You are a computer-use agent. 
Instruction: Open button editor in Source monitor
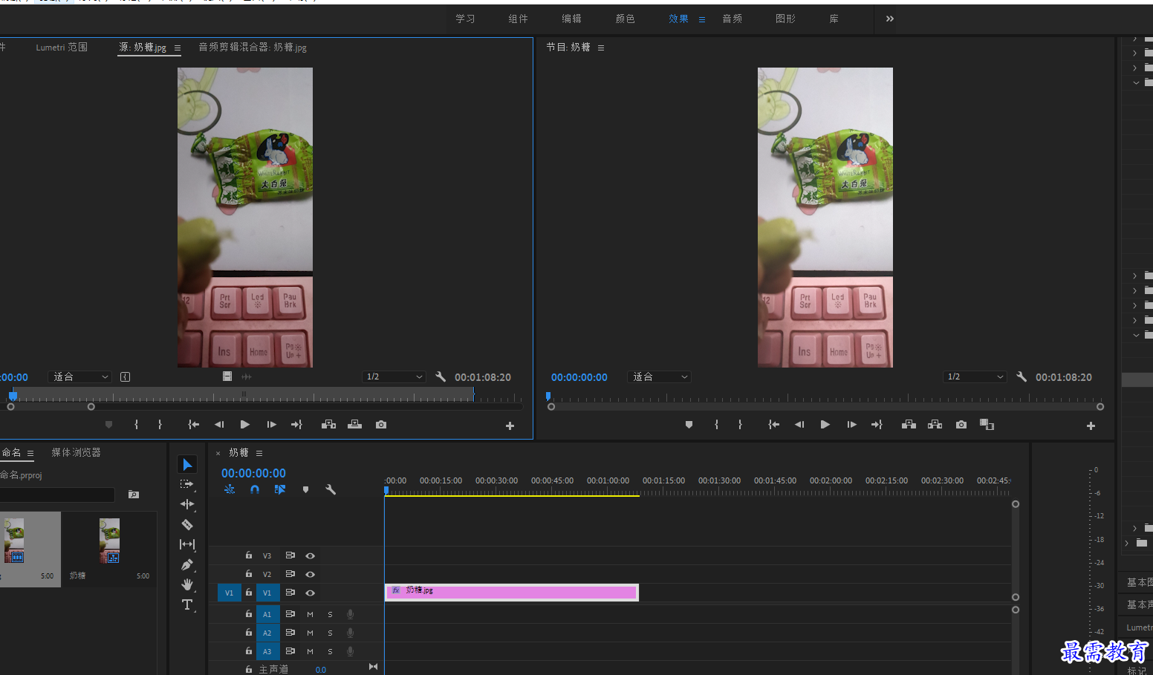click(510, 425)
